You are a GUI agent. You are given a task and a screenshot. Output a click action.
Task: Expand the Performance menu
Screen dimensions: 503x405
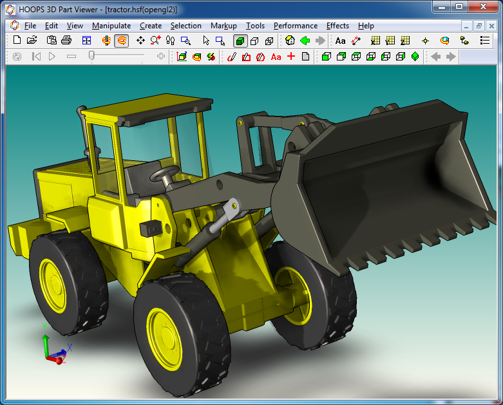click(x=295, y=26)
